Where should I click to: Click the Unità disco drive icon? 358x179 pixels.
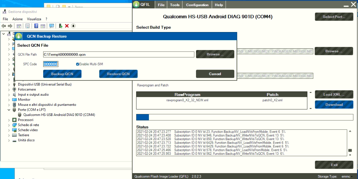[x=14, y=140]
